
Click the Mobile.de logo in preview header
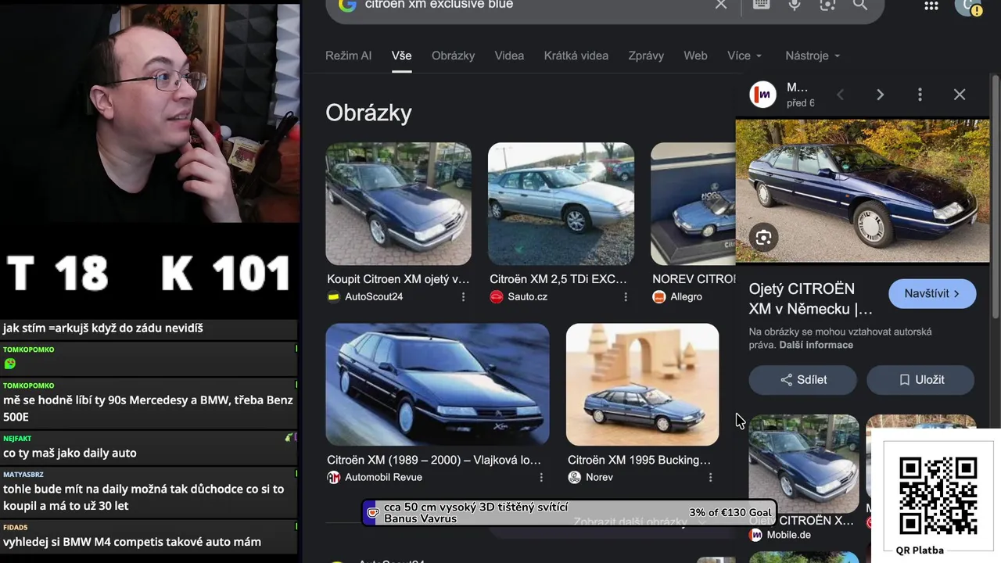[762, 95]
